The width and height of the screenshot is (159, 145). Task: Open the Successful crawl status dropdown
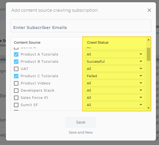tap(115, 61)
